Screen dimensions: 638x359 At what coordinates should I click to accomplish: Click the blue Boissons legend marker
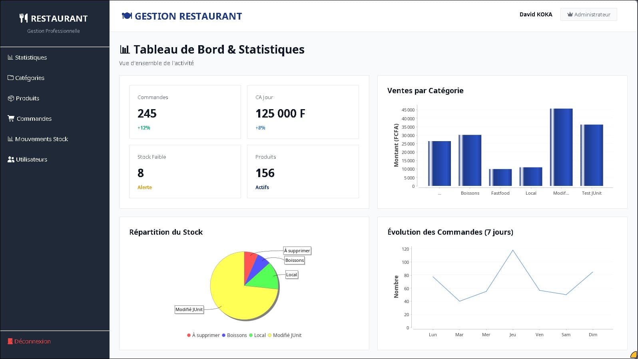[x=224, y=335]
